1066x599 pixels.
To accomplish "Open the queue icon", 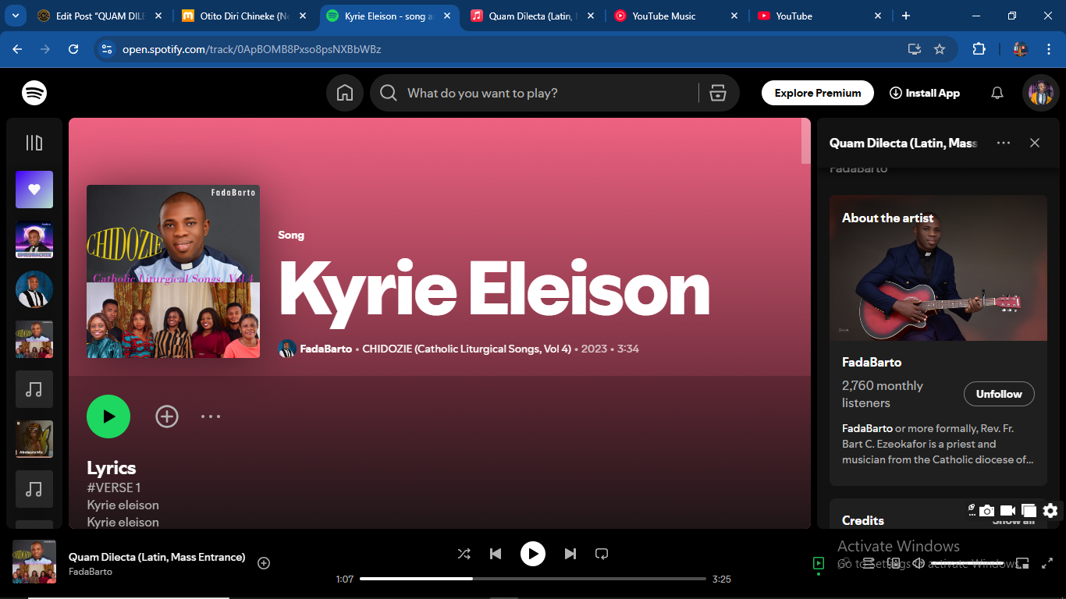I will click(x=868, y=563).
